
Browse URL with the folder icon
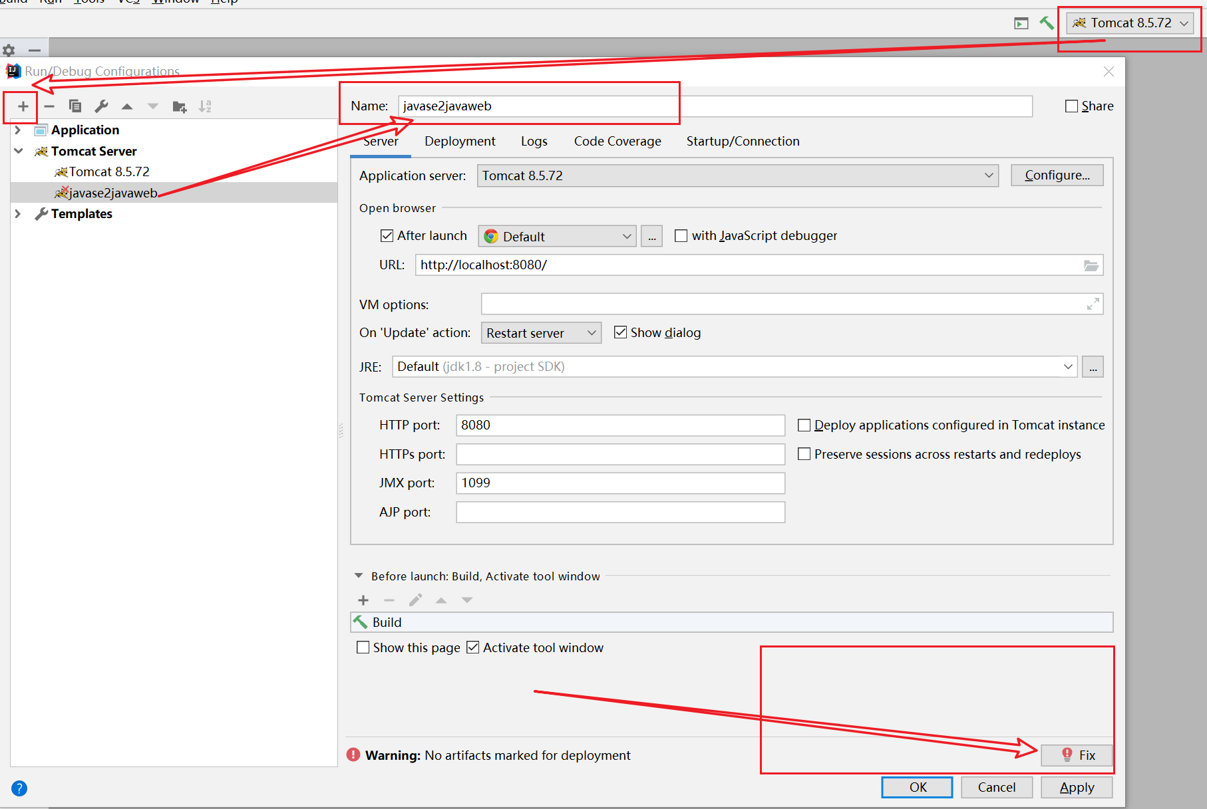1091,265
